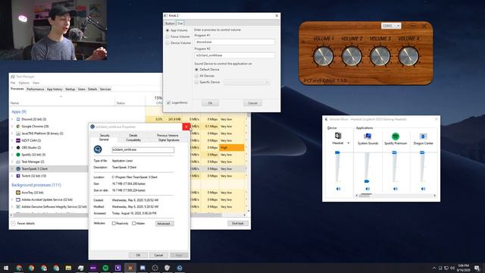Mute Dragon Center via its speaker icon
This screenshot has height=273, width=485.
click(x=423, y=189)
